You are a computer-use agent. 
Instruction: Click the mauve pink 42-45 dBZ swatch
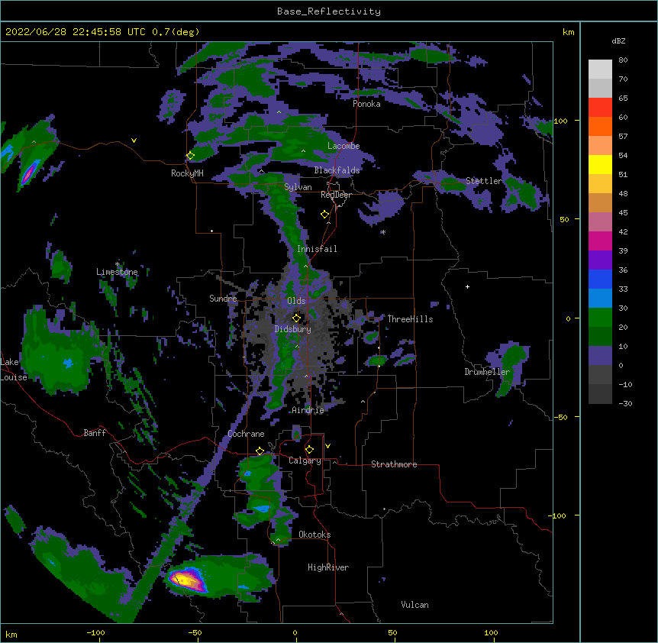click(600, 221)
